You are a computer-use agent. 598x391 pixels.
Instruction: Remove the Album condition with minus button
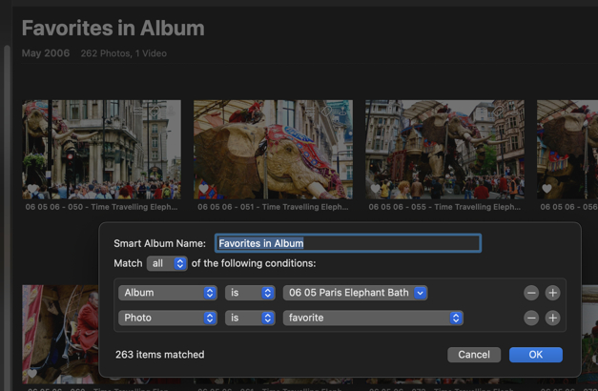click(x=531, y=293)
